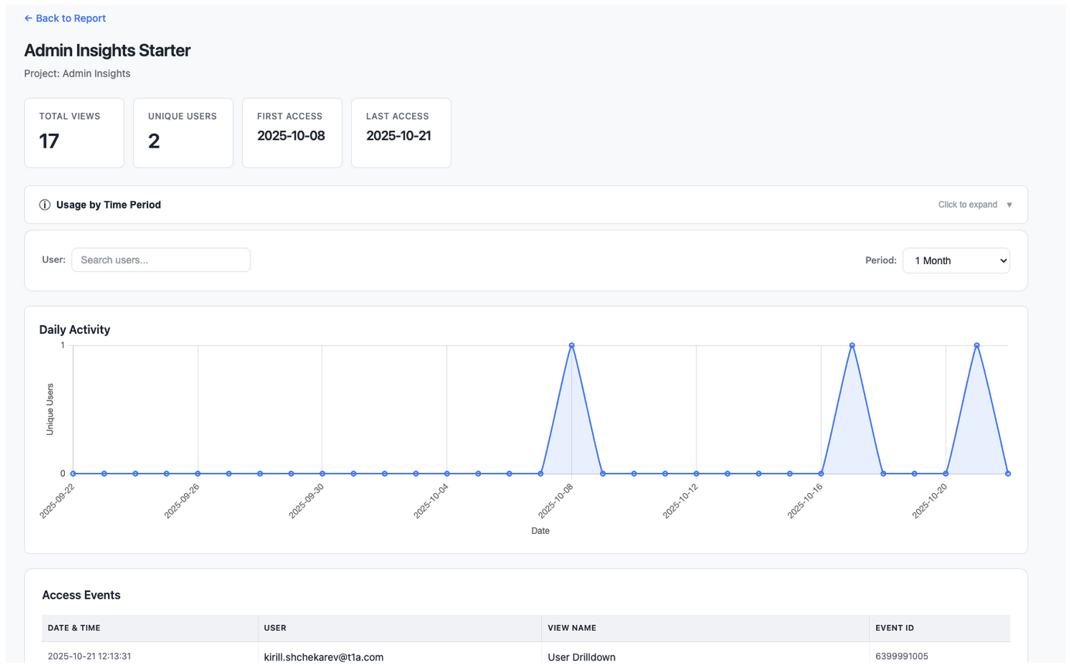Click user email kirill.shchekarev@t1a.com in table
This screenshot has height=666, width=1070.
pyautogui.click(x=324, y=657)
